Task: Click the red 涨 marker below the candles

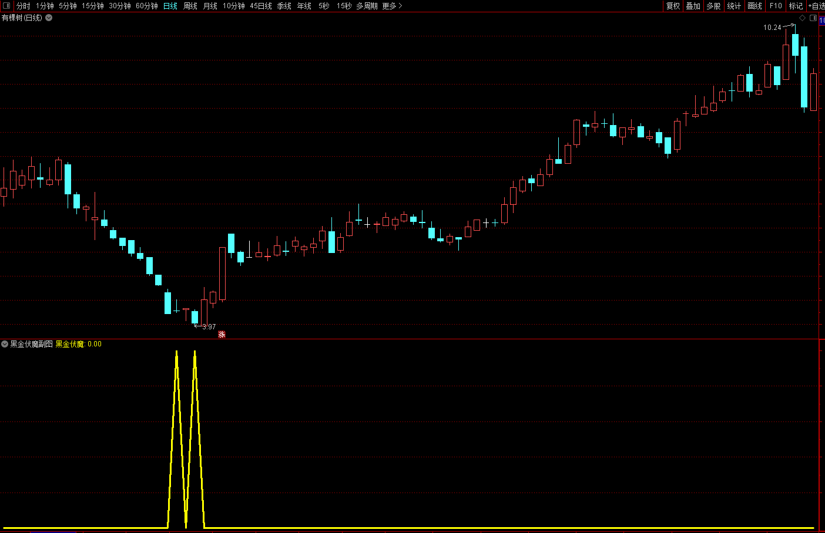Action: (x=222, y=335)
